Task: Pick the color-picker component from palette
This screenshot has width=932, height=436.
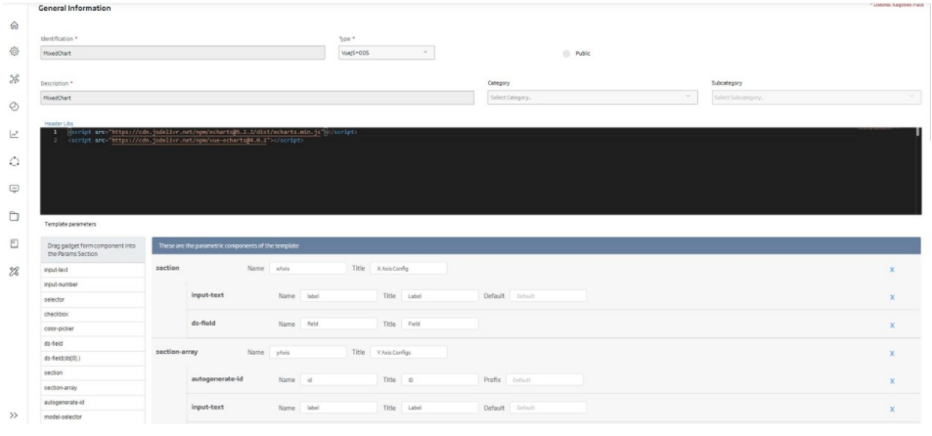Action: (93, 328)
